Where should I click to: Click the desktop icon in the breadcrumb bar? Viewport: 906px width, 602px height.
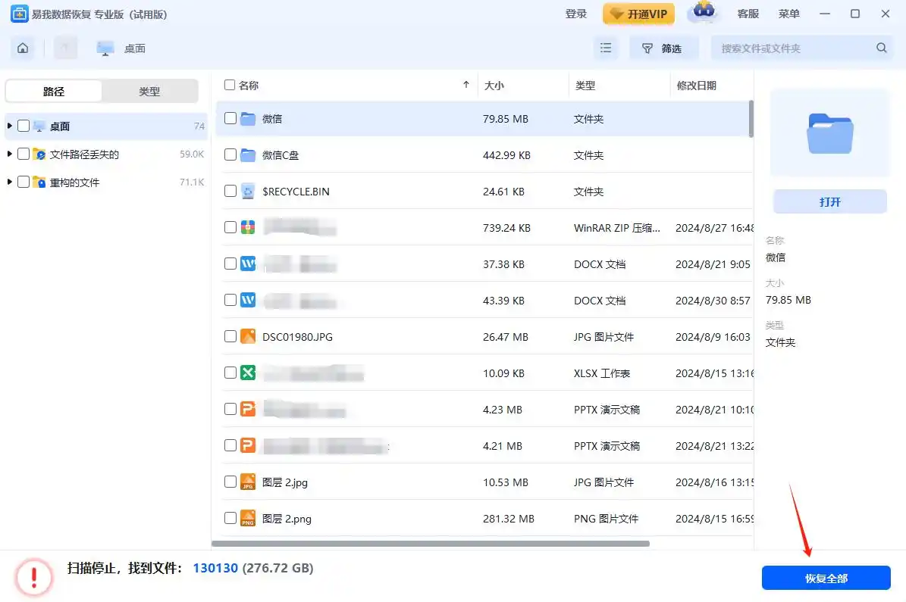pos(105,47)
